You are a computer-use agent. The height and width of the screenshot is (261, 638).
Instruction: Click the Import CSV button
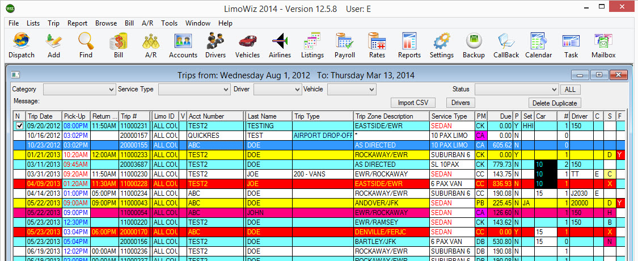pyautogui.click(x=413, y=103)
